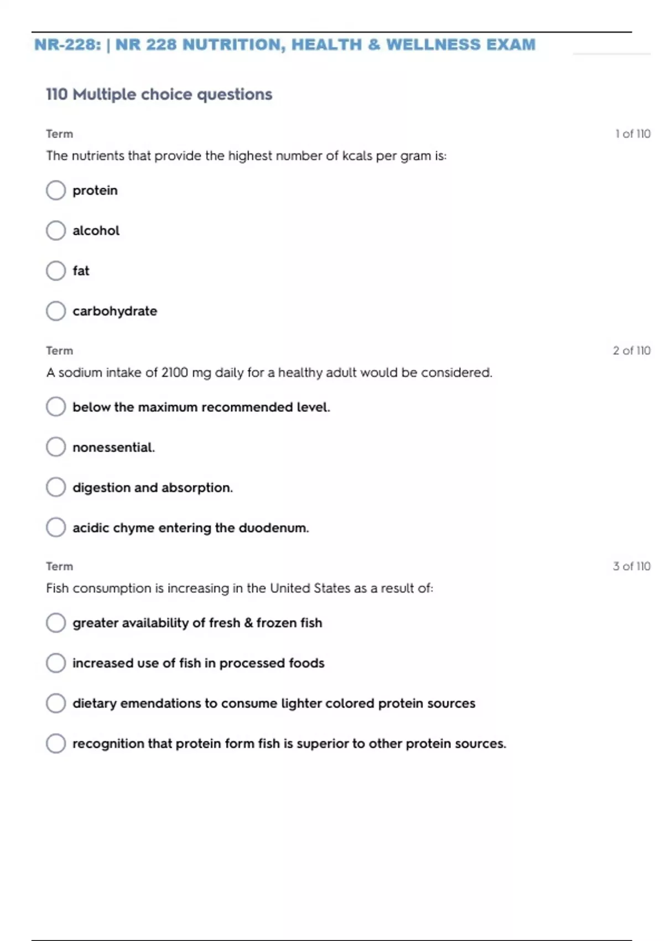This screenshot has height=941, width=664.
Task: Choose 'greater availability of fresh & frozen fish'
Action: coord(56,623)
